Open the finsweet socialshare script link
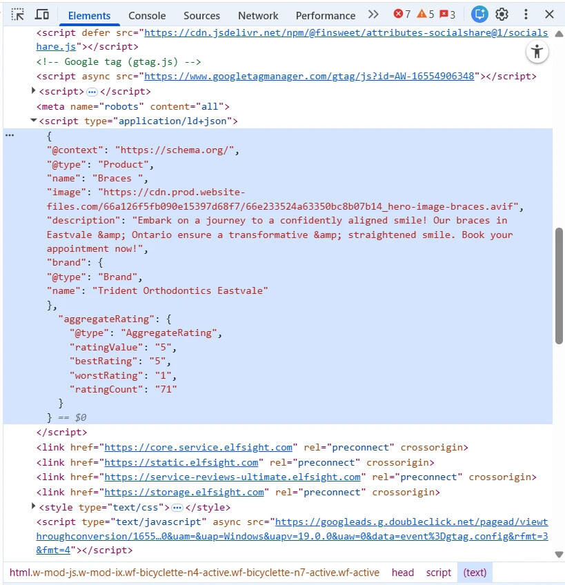Viewport: 565px width, 585px height. click(x=293, y=39)
